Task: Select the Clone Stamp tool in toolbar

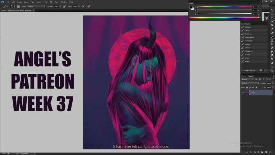Action: (272, 40)
